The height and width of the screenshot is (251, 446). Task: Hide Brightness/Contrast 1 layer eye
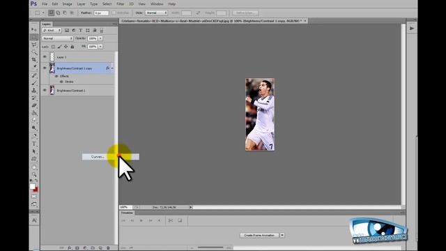click(x=45, y=90)
